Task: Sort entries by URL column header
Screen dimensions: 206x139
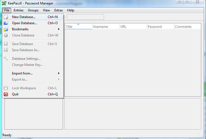Action: (133, 27)
